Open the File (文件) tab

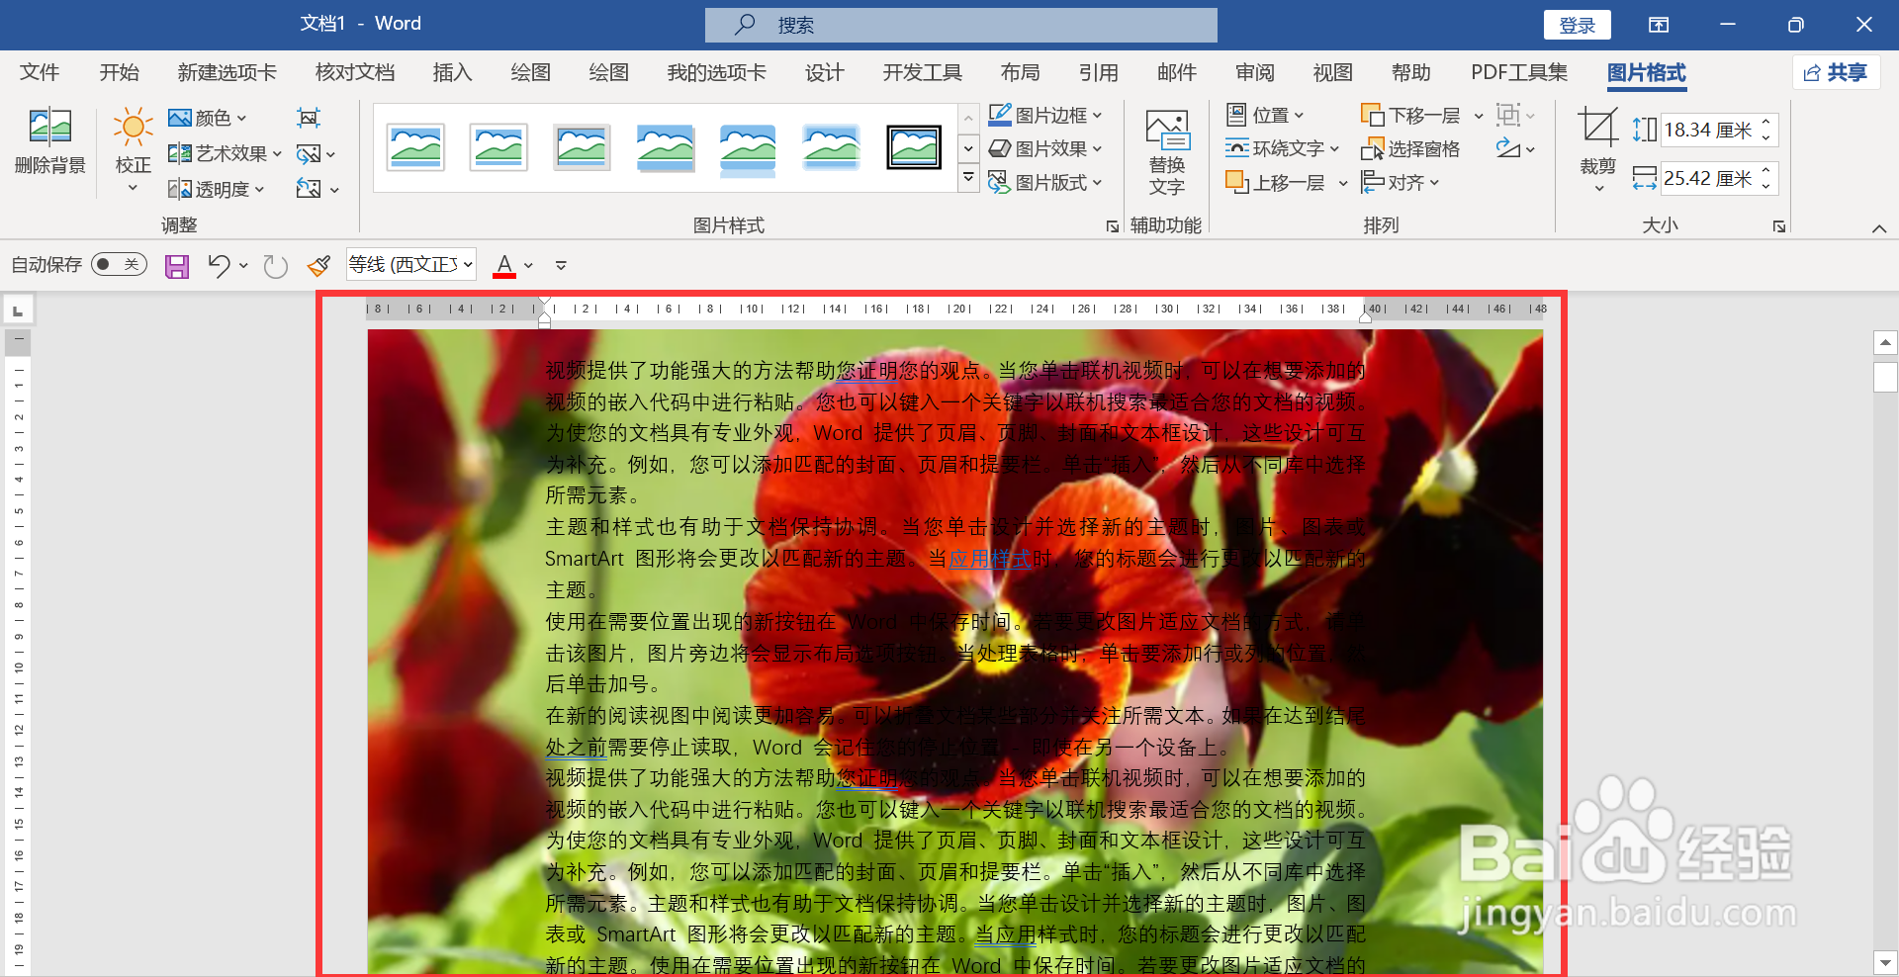(40, 72)
